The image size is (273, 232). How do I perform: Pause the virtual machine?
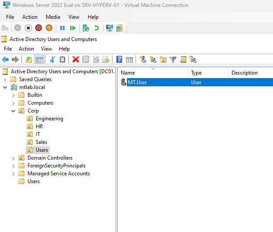pos(62,28)
